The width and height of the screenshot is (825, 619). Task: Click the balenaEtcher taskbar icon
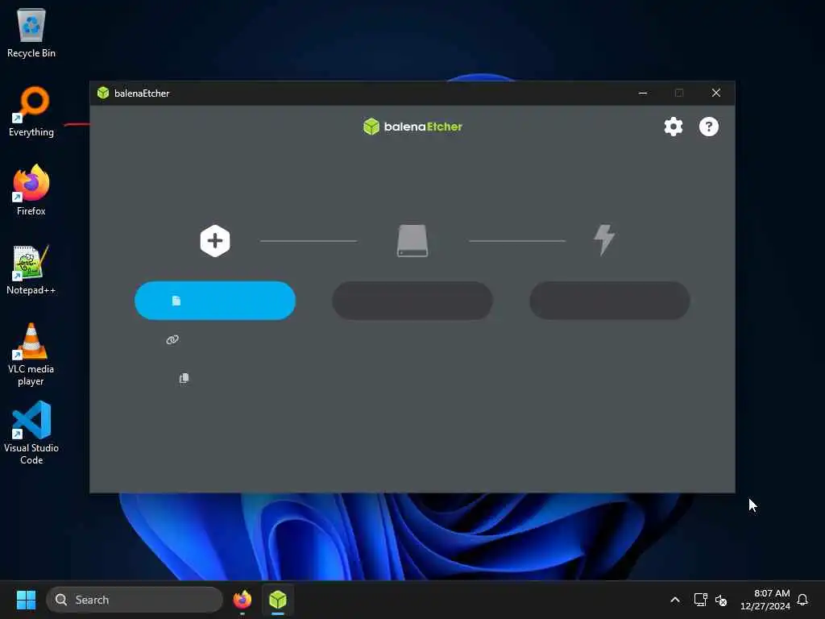point(278,600)
